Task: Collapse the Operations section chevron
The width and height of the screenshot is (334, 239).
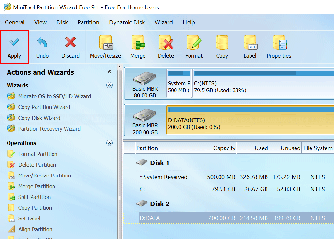Action: click(x=109, y=143)
